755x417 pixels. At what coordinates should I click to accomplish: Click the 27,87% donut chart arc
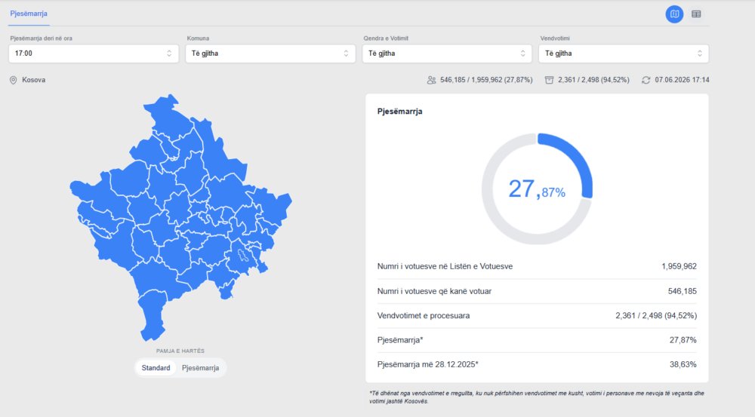573,161
